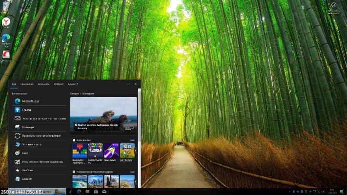Select Проверить наличие обновлений entry
The image size is (347, 195).
39,136
